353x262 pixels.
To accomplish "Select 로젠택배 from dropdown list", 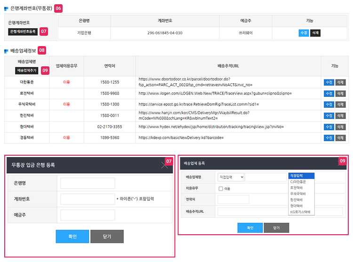I will click(301, 188).
